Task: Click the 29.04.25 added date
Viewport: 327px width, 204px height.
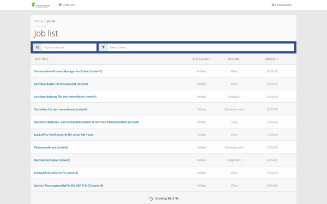Action: pyautogui.click(x=272, y=160)
